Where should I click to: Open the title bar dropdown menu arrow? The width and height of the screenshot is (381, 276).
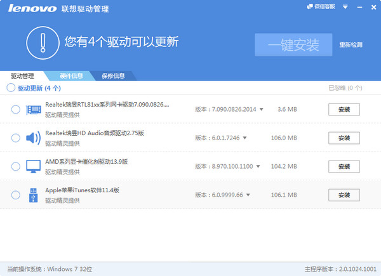coord(345,6)
